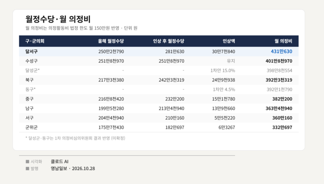Screen dimensions: 324x184
Task: Select the 달서구 row label
Action: coord(31,52)
